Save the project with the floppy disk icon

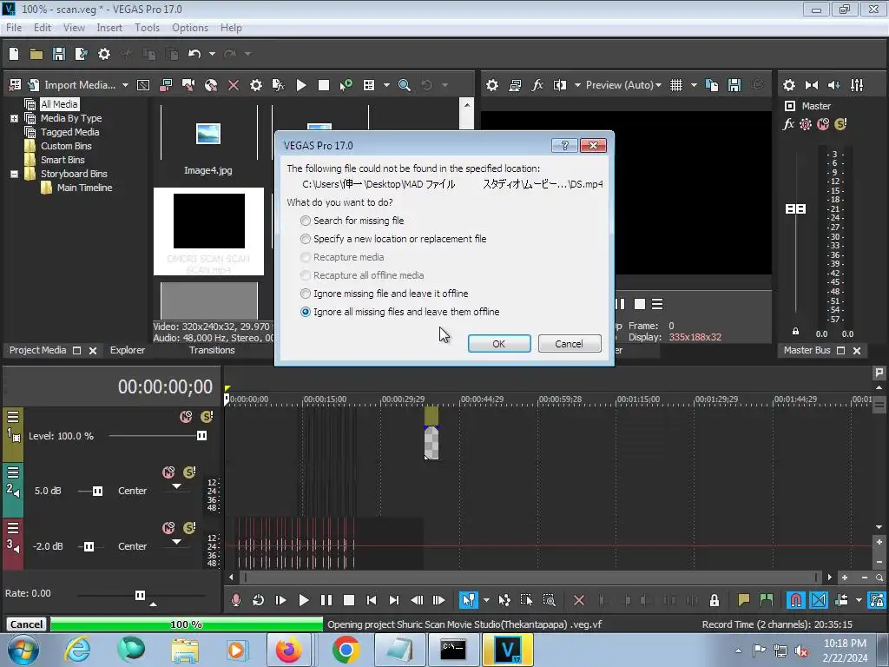click(58, 54)
